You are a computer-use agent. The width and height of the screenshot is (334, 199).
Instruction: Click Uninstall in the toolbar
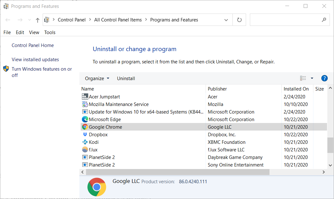[126, 79]
